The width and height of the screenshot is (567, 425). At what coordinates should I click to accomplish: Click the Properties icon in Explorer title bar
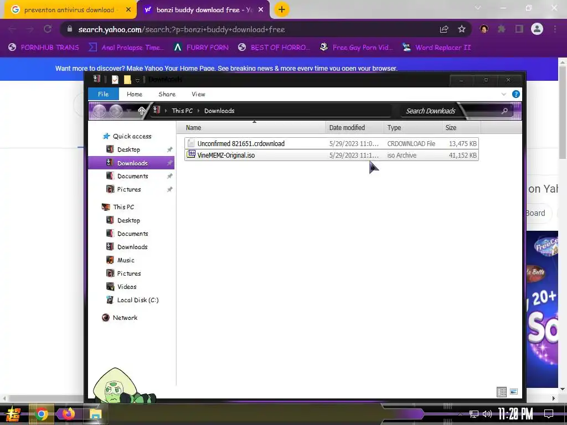click(x=115, y=80)
